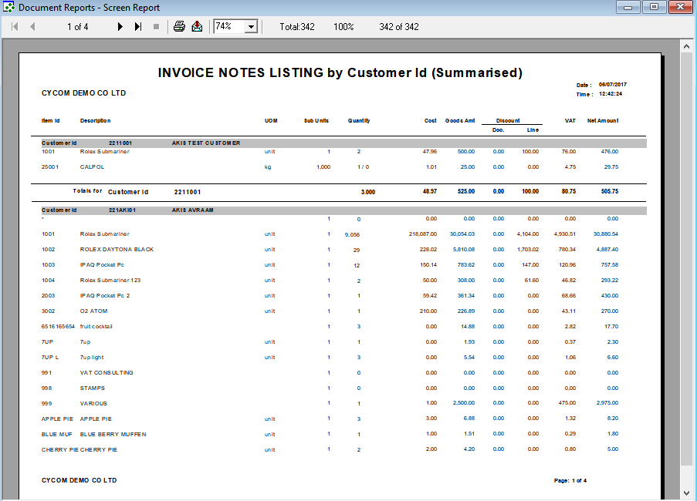The width and height of the screenshot is (697, 501).
Task: Click the Document Reports app icon in title bar
Action: tap(8, 8)
